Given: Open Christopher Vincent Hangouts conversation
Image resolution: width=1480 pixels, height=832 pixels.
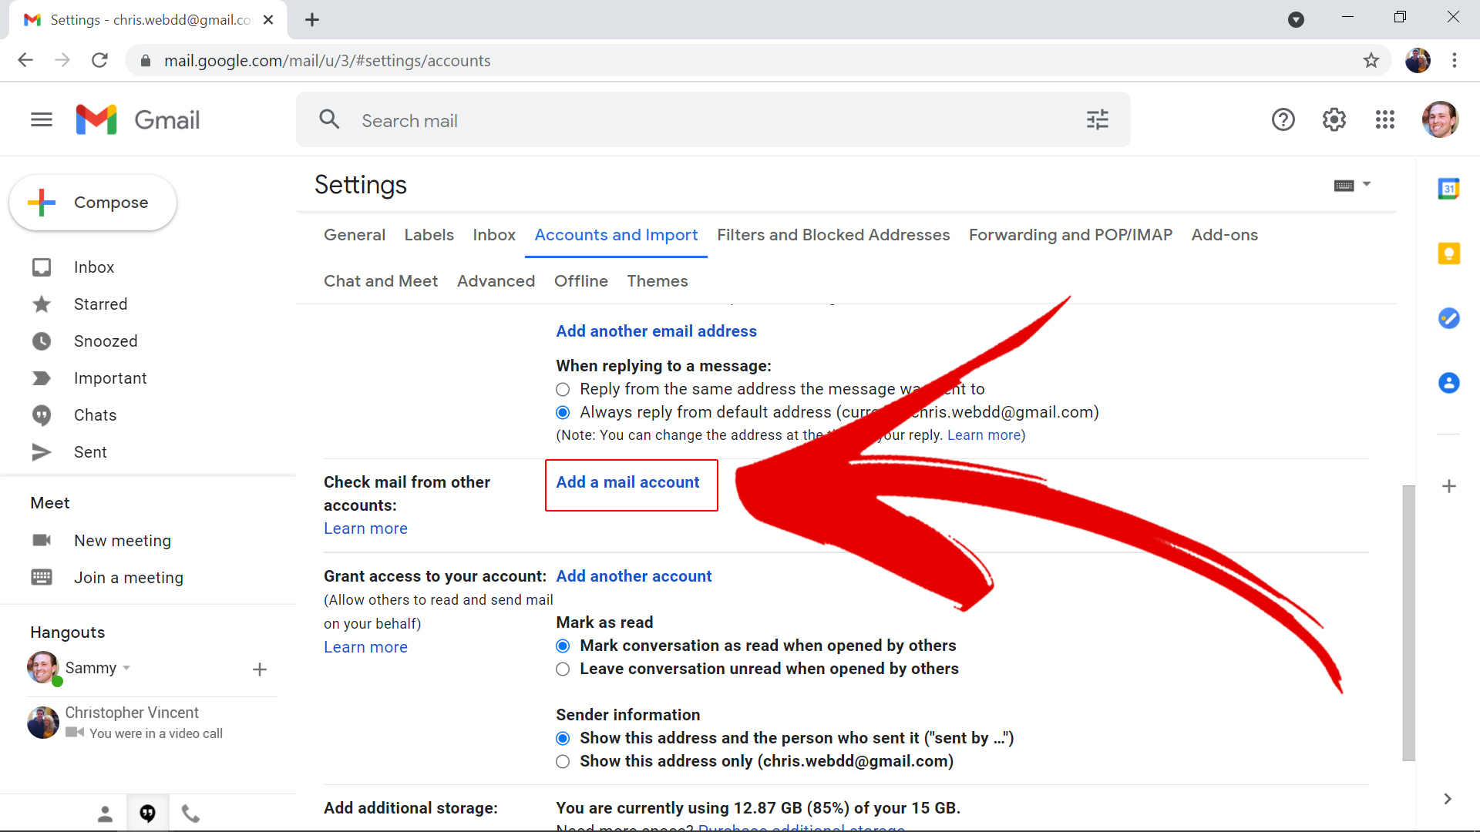Looking at the screenshot, I should coord(152,723).
